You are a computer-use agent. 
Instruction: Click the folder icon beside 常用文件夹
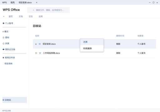(x=3, y=58)
